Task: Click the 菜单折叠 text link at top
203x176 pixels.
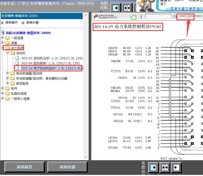Action: 32,22
